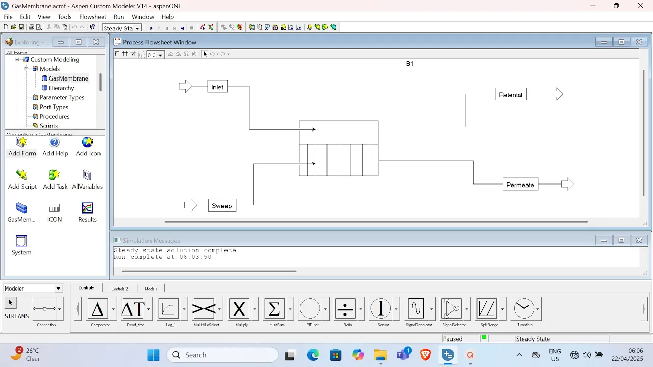Screen dimensions: 653x367
Task: Select GasMembrane in the model tree
Action: [68, 78]
